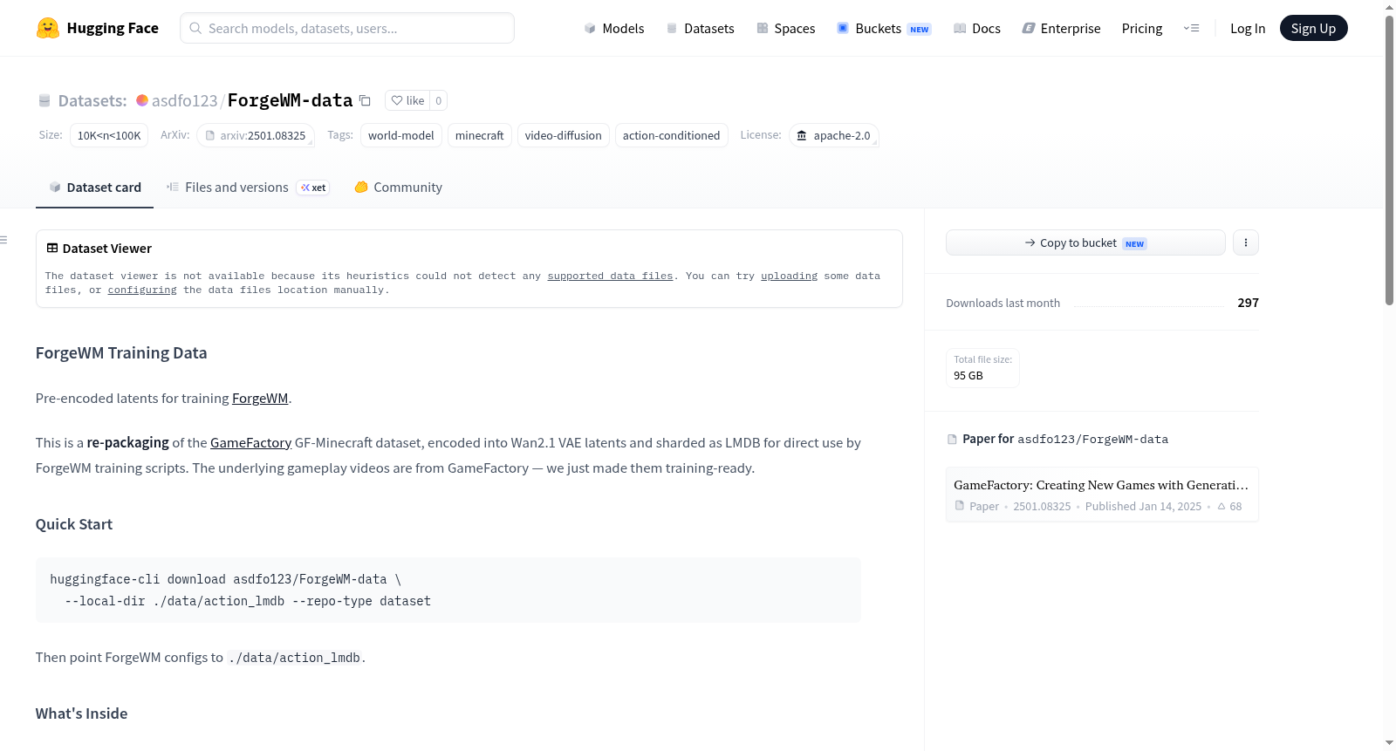
Task: Open the Community tab
Action: pos(399,188)
